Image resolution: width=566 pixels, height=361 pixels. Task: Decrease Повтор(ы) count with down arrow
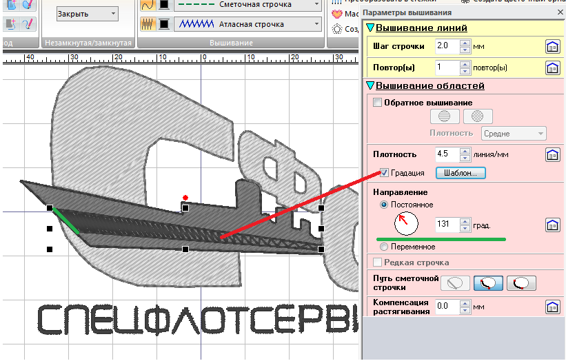click(465, 71)
